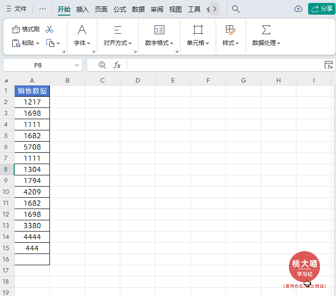Select cell containing 3380
The image size is (336, 296).
[32, 226]
